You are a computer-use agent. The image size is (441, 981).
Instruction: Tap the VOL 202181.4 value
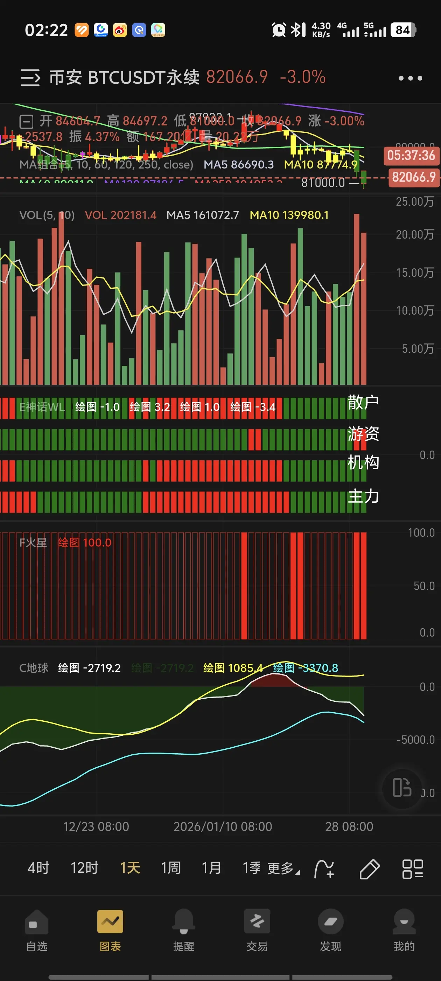point(121,215)
